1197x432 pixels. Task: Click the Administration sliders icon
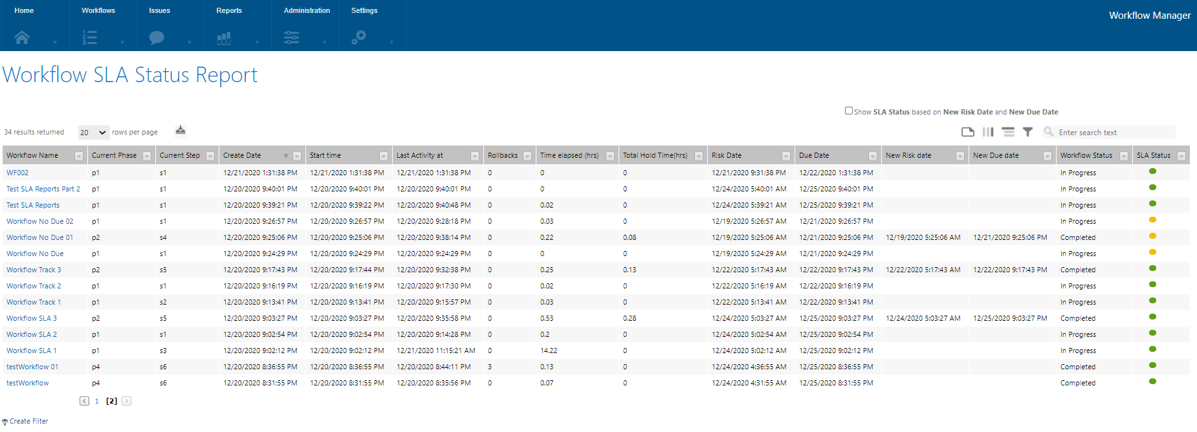[291, 38]
